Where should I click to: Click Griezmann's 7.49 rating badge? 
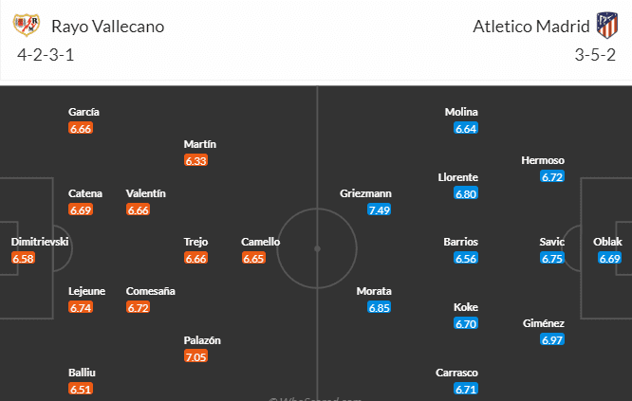tap(380, 210)
